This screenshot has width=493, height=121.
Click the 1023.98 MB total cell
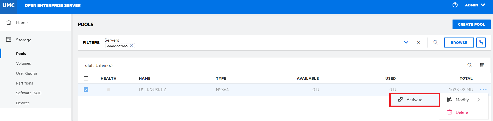(461, 90)
